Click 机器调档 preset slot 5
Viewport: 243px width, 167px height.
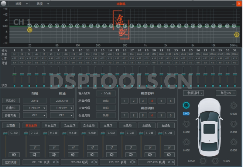[x=161, y=115]
